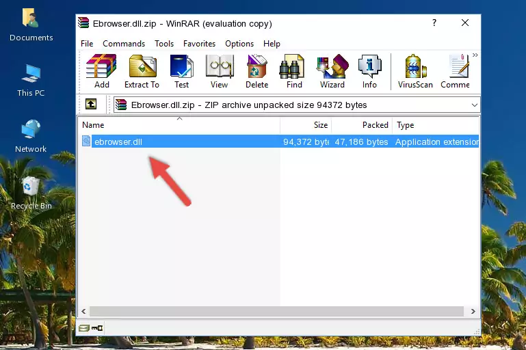Open the archive path dropdown

(x=474, y=105)
